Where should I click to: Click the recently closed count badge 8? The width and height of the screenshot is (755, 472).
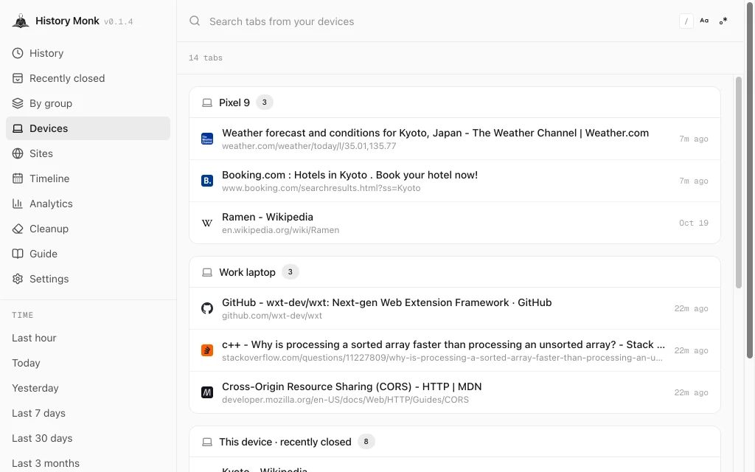(x=366, y=441)
